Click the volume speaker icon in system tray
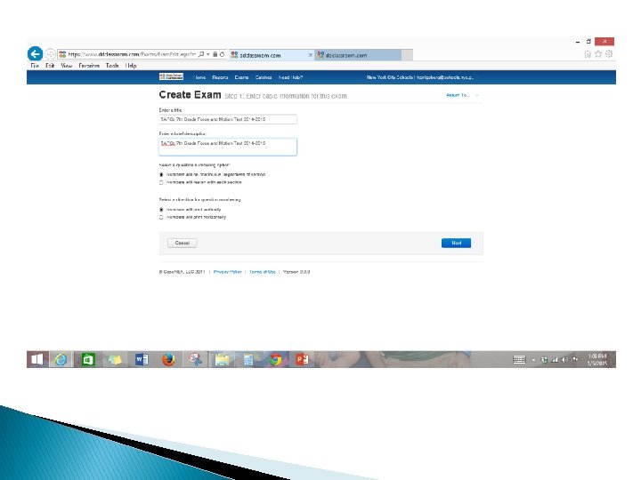Screen dimensions: 641x480 coord(564,360)
